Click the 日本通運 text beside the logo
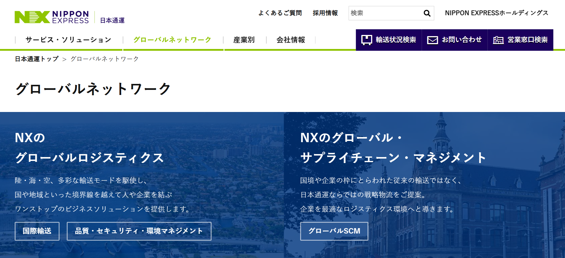The image size is (565, 258). (112, 20)
